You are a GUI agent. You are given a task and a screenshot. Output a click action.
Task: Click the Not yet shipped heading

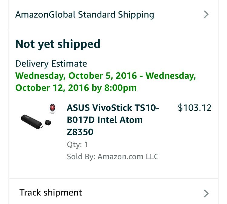(x=58, y=44)
